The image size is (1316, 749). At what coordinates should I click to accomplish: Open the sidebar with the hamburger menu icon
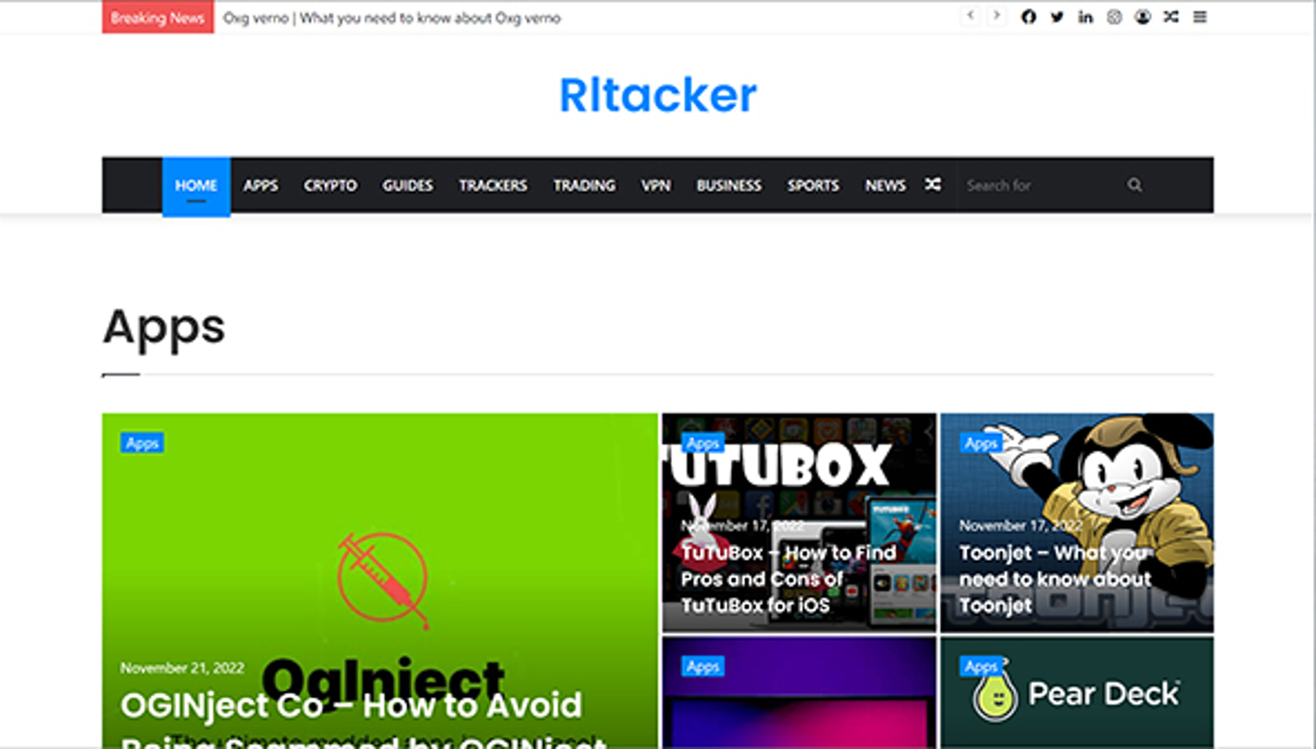[x=1200, y=17]
